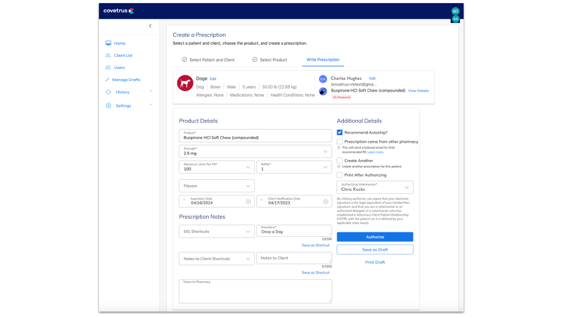Select the Home icon in the sidebar
This screenshot has height=318, width=573.
pos(108,43)
